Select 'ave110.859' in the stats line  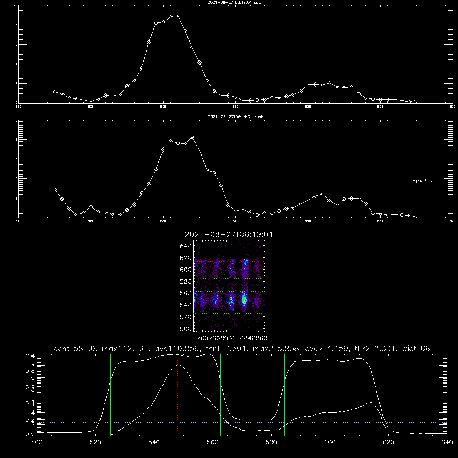pyautogui.click(x=178, y=349)
